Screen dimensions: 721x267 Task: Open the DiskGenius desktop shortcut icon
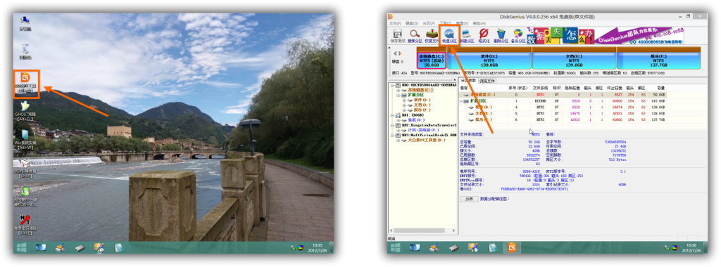pyautogui.click(x=26, y=84)
